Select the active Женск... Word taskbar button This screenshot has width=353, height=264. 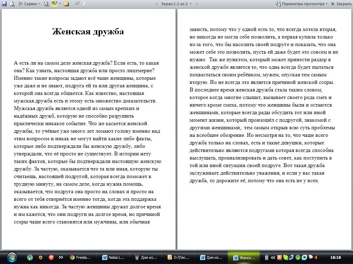tap(244, 257)
